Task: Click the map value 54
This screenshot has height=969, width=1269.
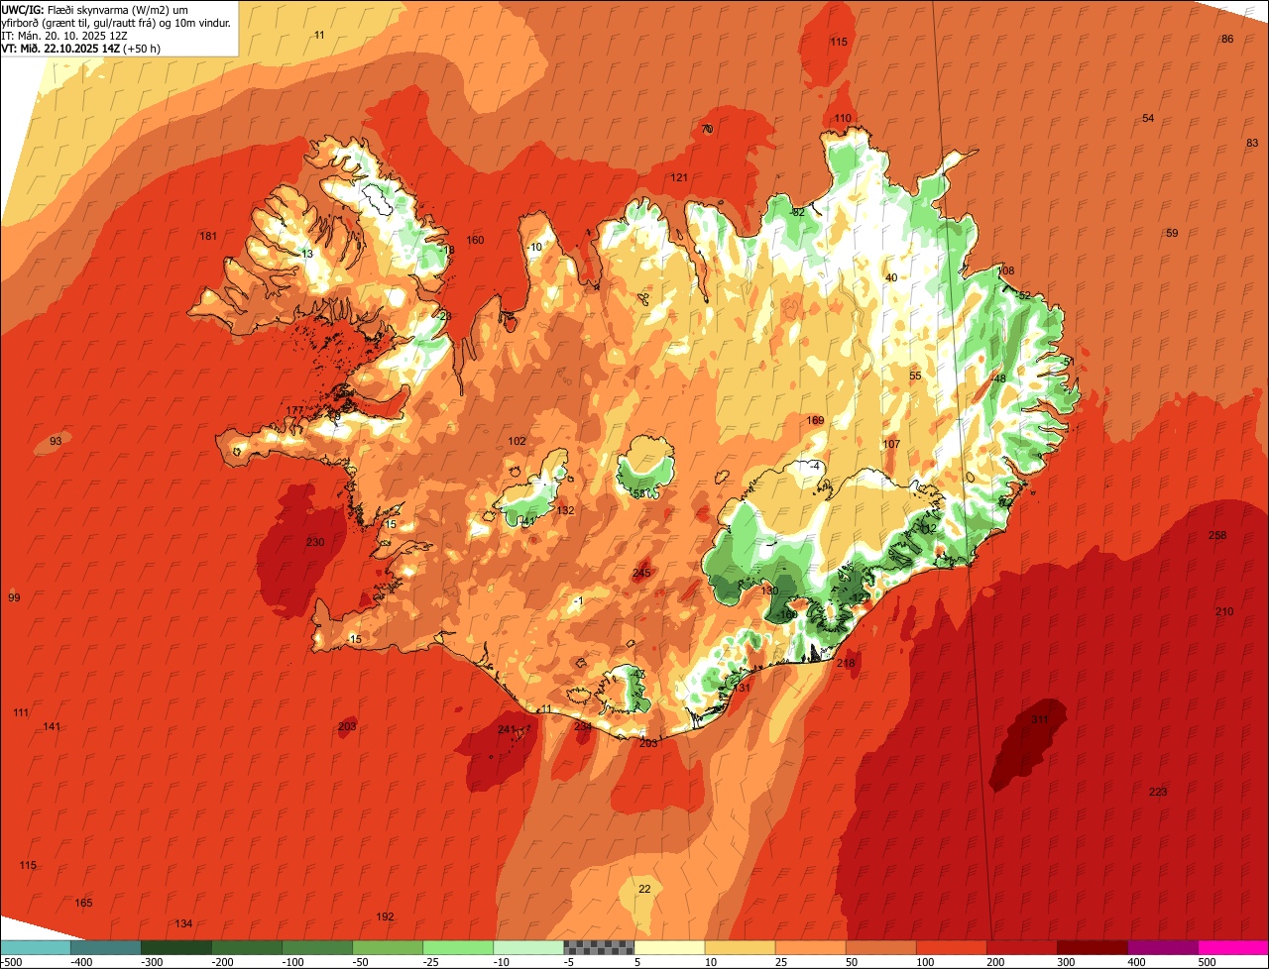Action: point(1148,118)
